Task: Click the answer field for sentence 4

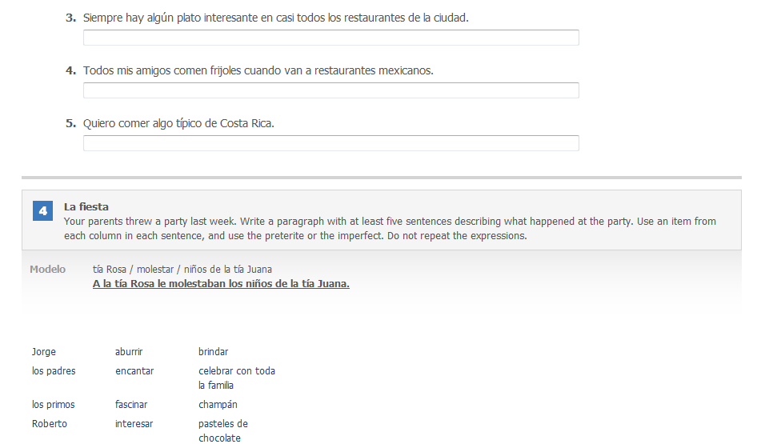Action: pyautogui.click(x=331, y=90)
